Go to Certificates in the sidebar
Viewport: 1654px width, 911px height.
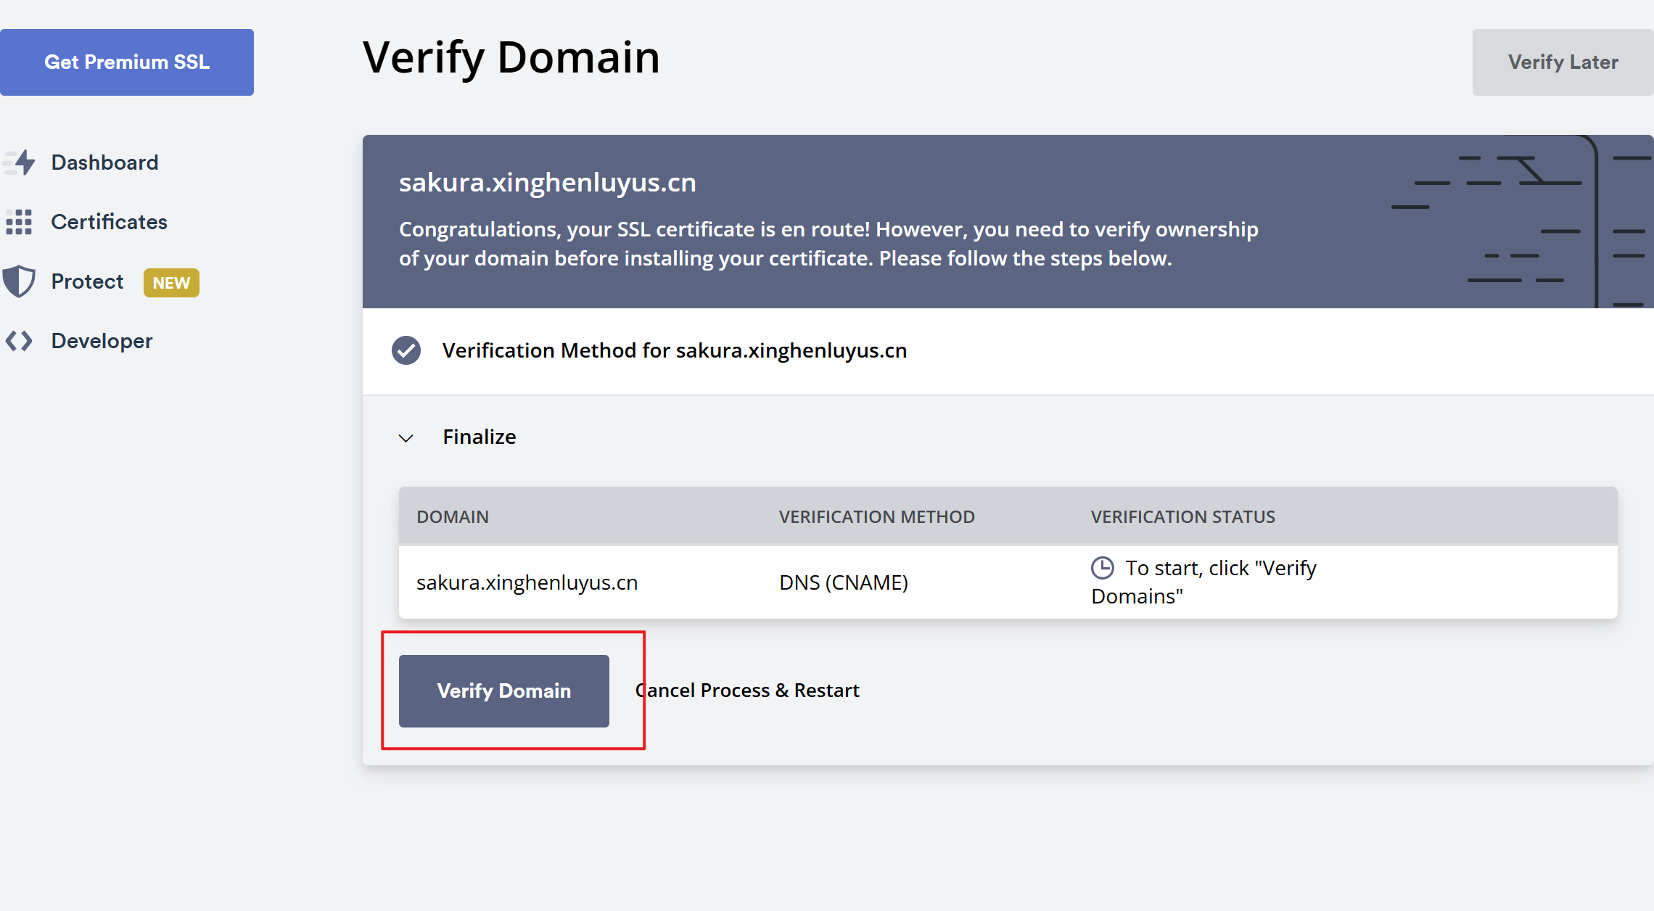click(109, 222)
